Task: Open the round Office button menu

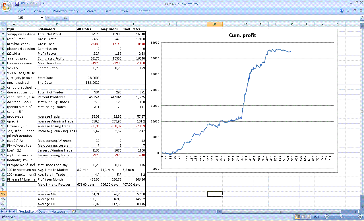Action: pos(6,6)
